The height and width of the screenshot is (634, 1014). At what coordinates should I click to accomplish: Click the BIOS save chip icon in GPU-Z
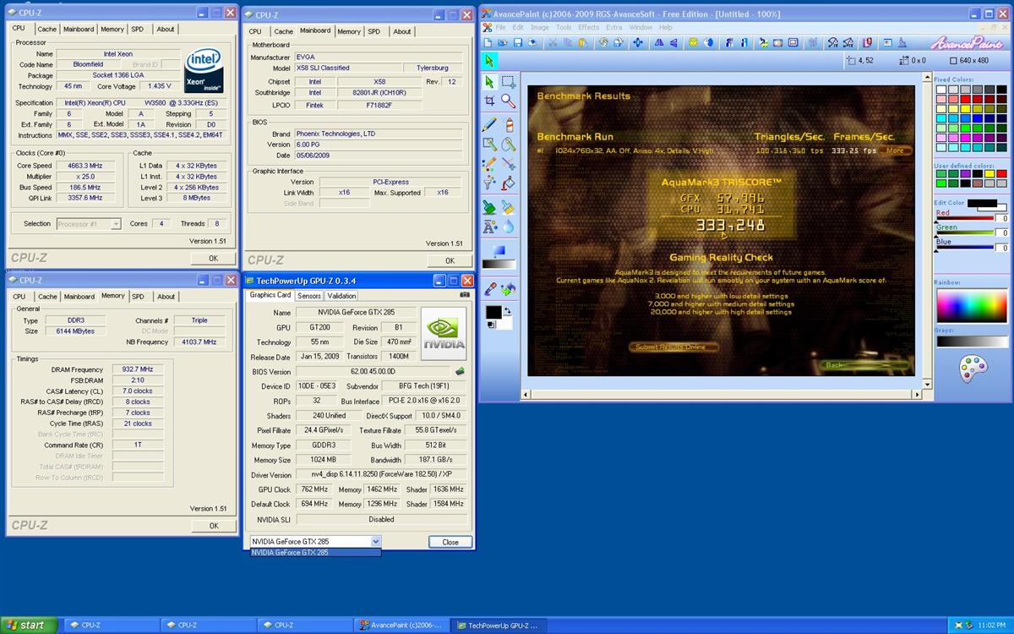[460, 371]
